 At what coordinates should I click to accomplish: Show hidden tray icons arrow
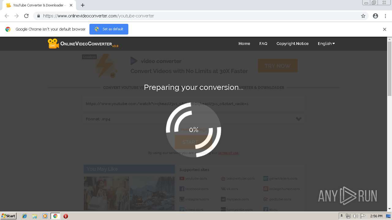pyautogui.click(x=341, y=216)
